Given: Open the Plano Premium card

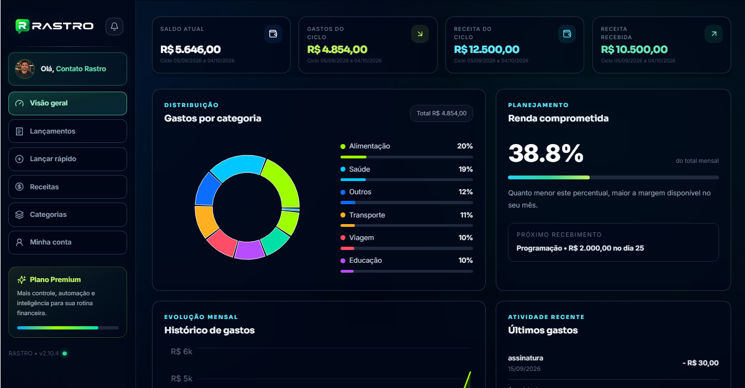Looking at the screenshot, I should coord(67,302).
